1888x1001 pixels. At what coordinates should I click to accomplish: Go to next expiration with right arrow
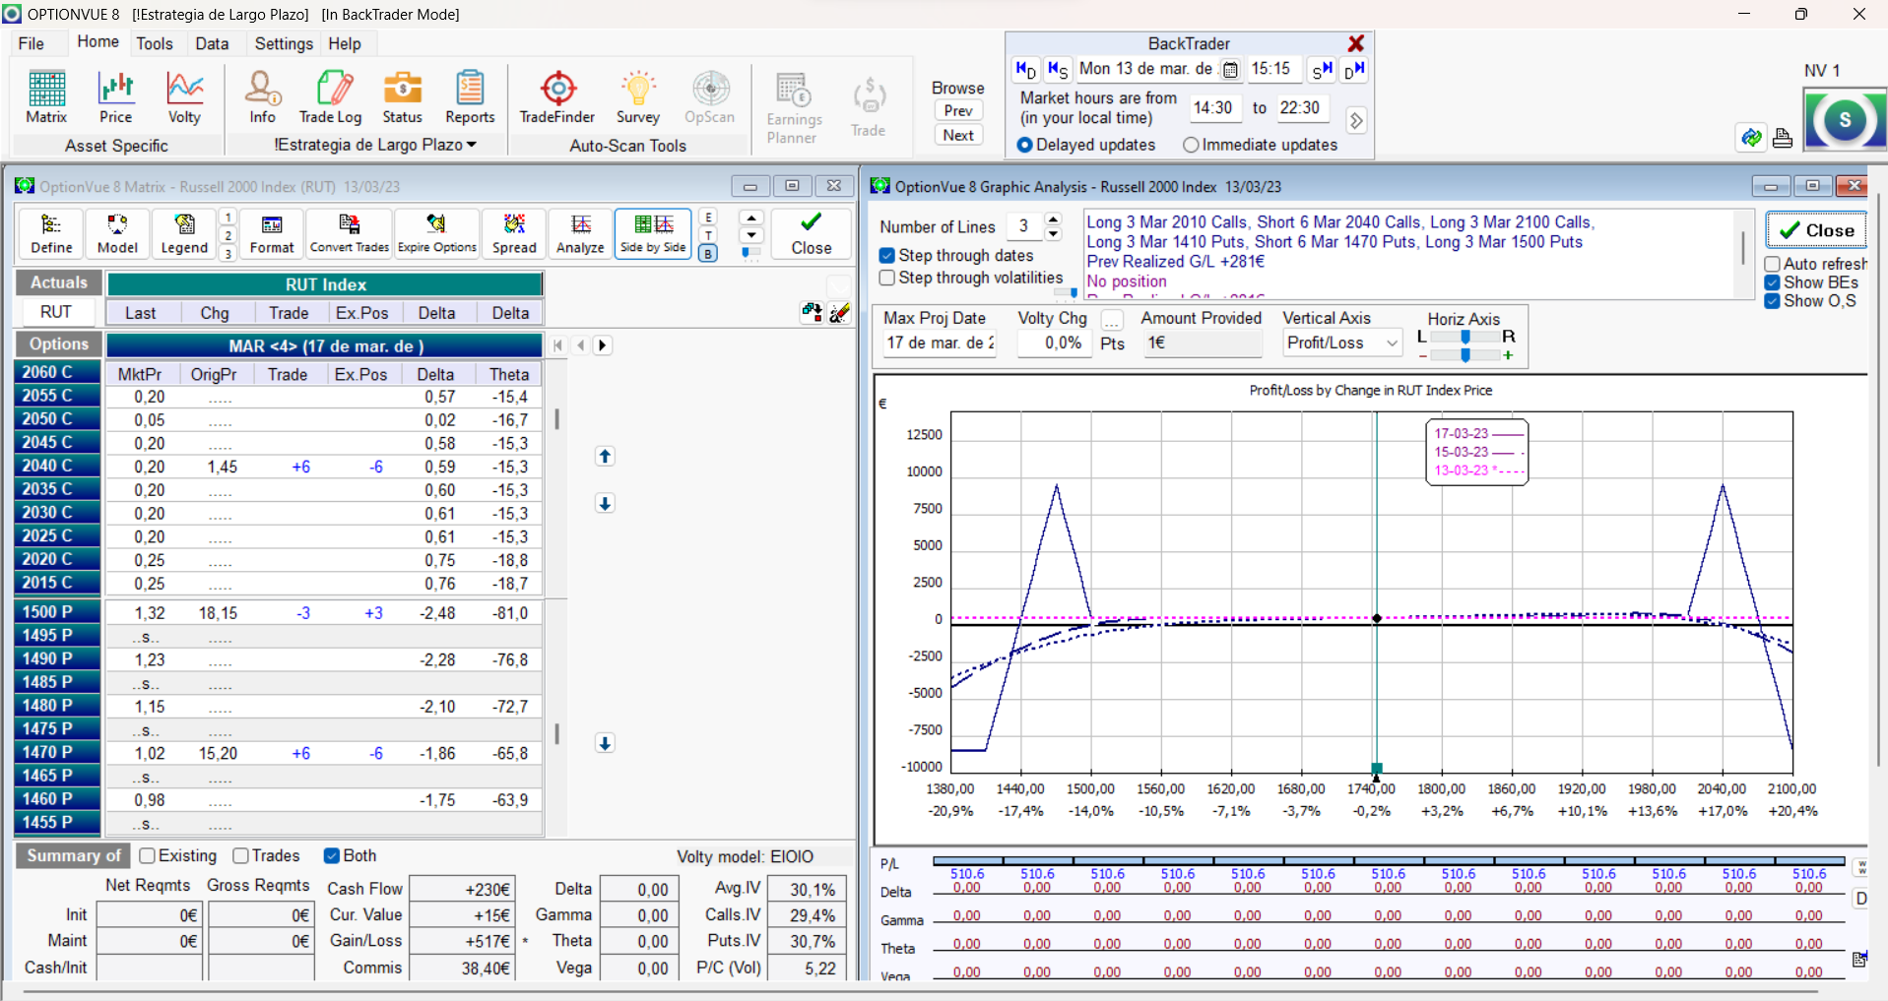point(603,345)
